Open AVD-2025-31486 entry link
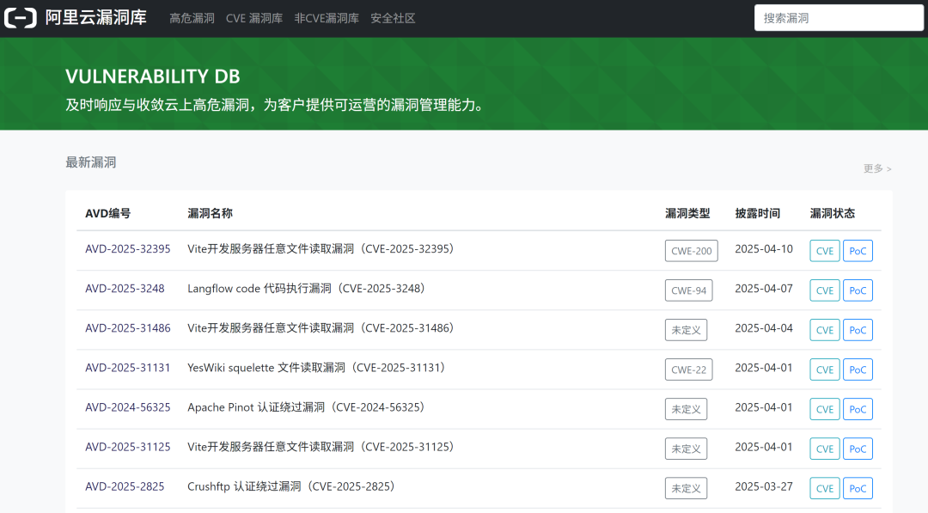 pyautogui.click(x=128, y=328)
